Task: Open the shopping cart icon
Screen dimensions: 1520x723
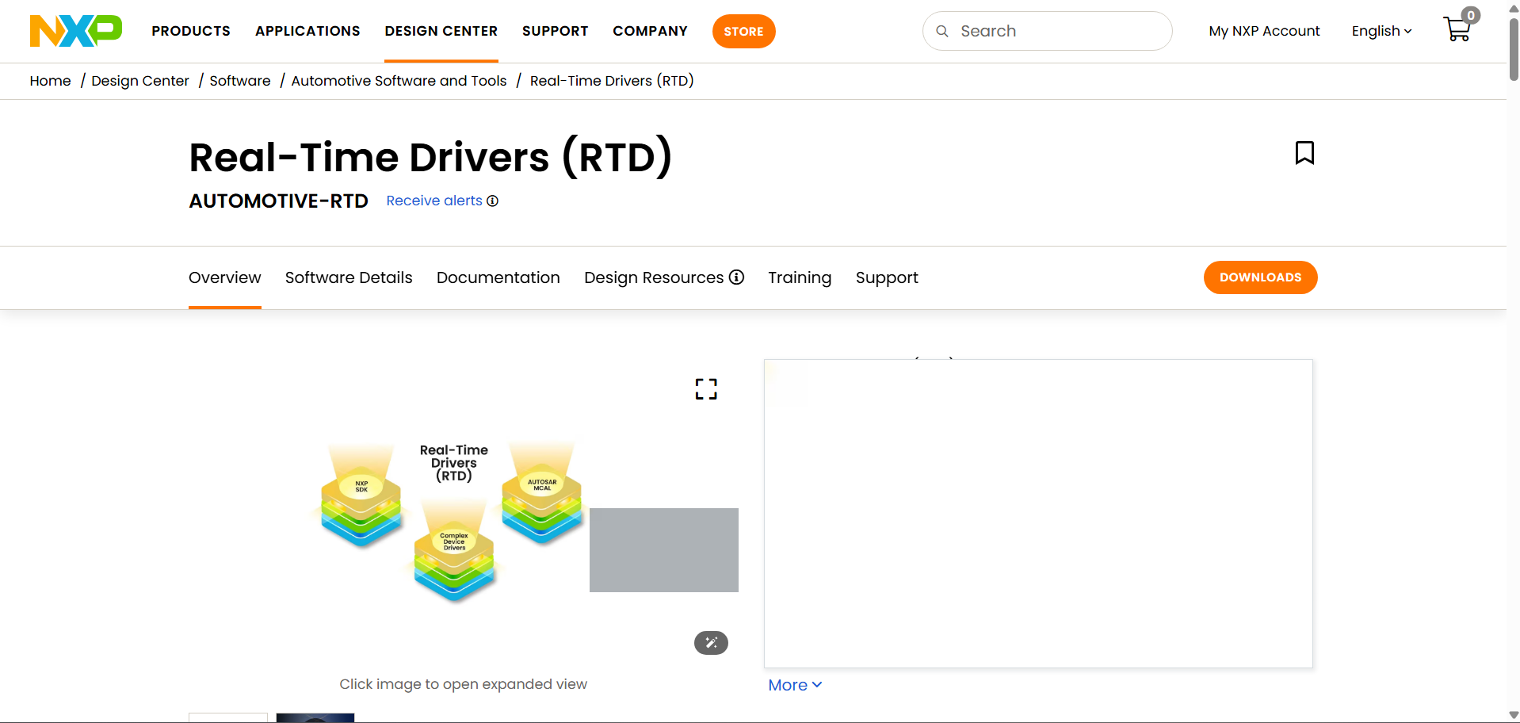Action: pos(1457,30)
